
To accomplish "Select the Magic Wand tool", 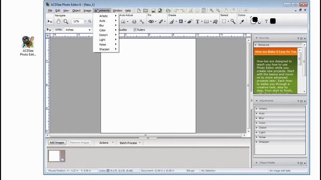I will (233, 21).
